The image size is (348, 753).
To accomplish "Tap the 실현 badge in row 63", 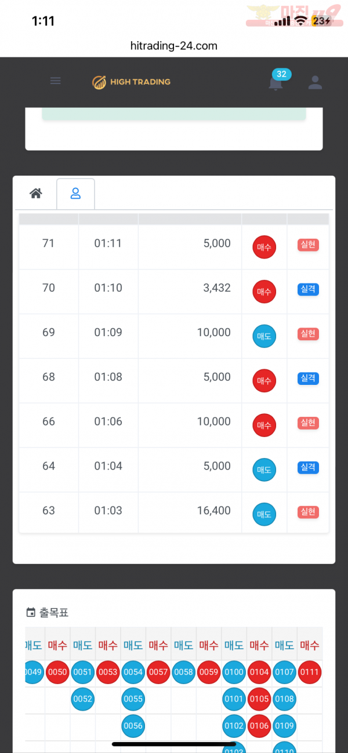I will click(309, 512).
